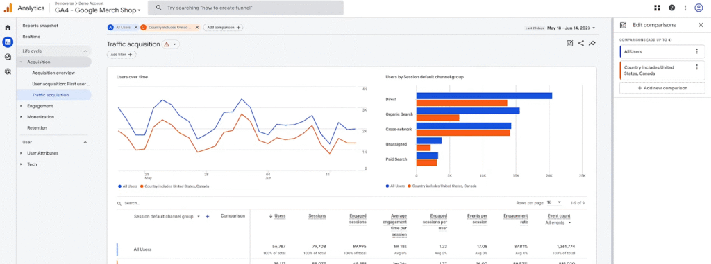Collapse the User section
Viewport: 711px width, 264px height.
pyautogui.click(x=85, y=142)
